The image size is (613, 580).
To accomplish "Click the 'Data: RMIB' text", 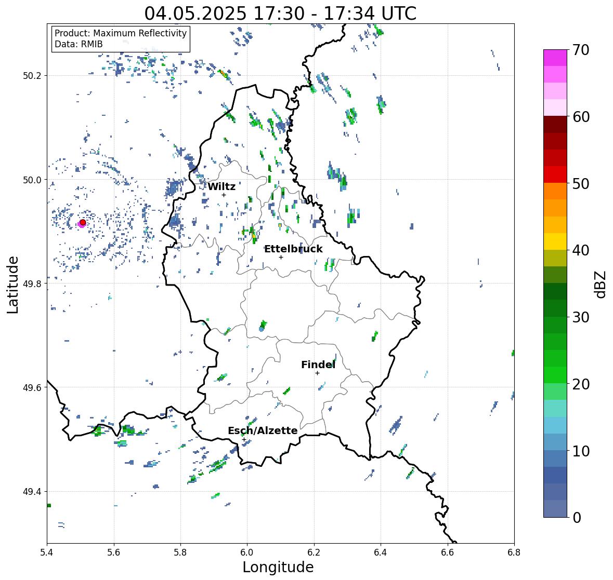I will 79,44.
